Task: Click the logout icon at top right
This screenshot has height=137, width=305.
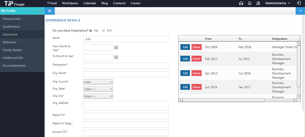Action: pos(299,3)
